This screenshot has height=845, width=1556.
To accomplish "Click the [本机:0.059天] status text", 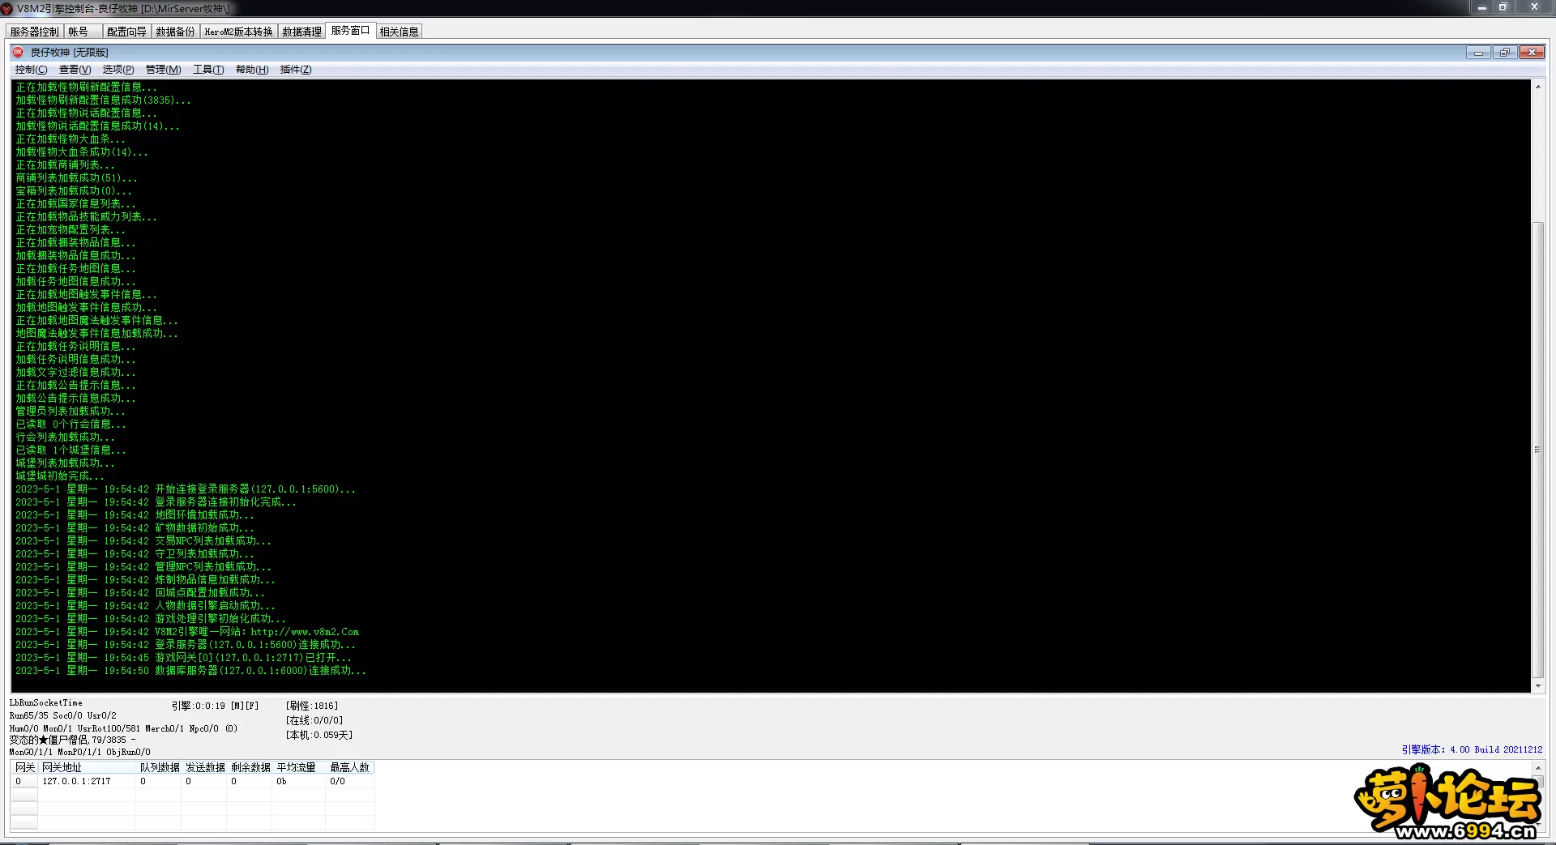I will click(x=318, y=735).
